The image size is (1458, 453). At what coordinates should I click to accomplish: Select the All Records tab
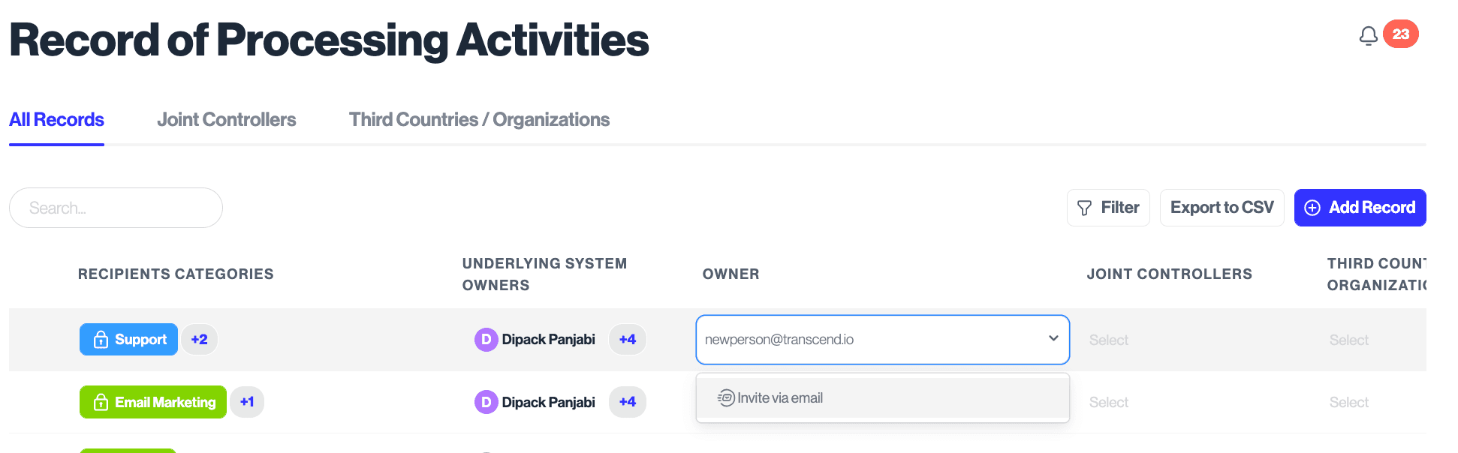click(56, 120)
